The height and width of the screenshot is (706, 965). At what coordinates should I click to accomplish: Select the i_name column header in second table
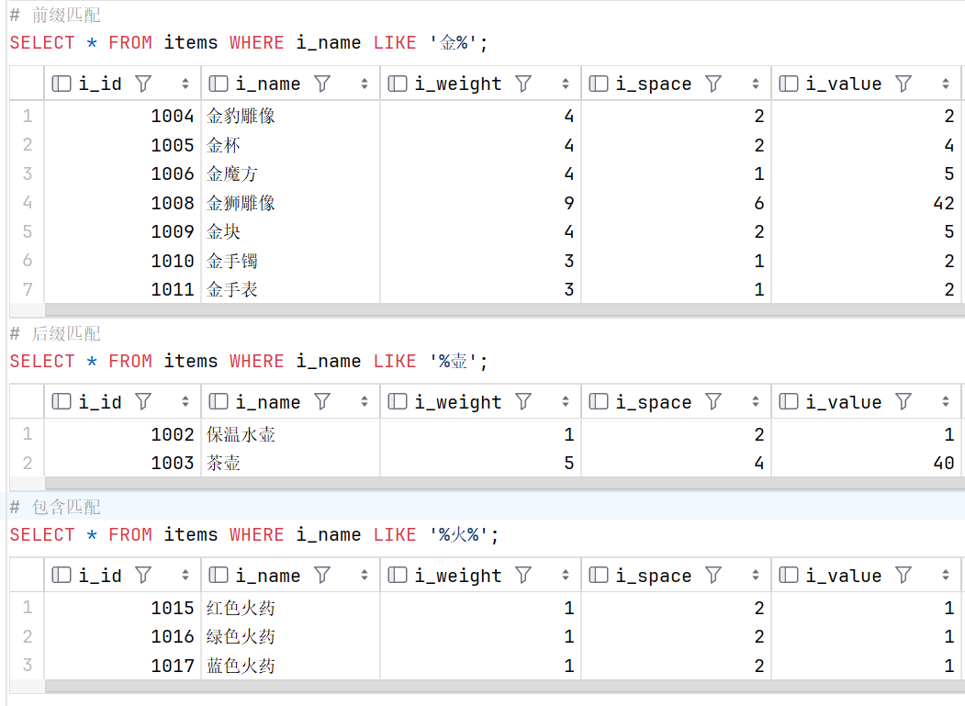[x=268, y=402]
